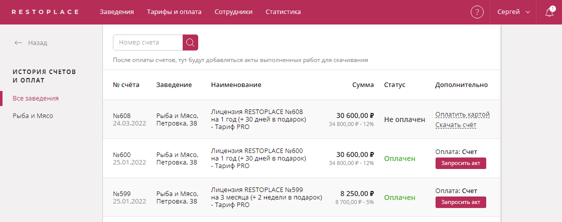Go to Сотрудники section
The image size is (562, 222).
click(233, 12)
